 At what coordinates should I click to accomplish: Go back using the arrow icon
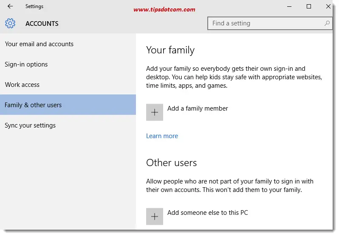pyautogui.click(x=10, y=6)
